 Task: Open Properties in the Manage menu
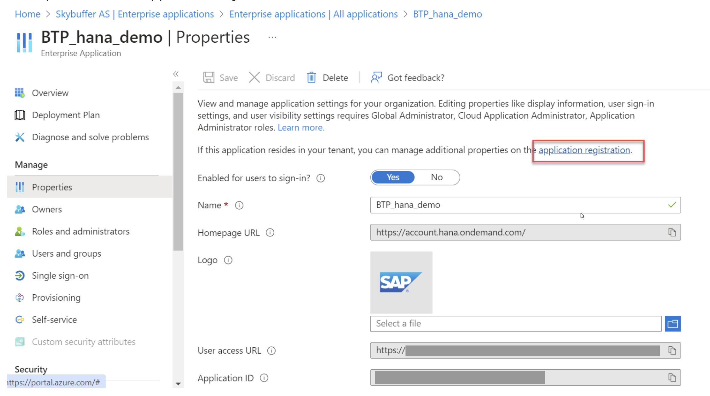[x=90, y=187]
